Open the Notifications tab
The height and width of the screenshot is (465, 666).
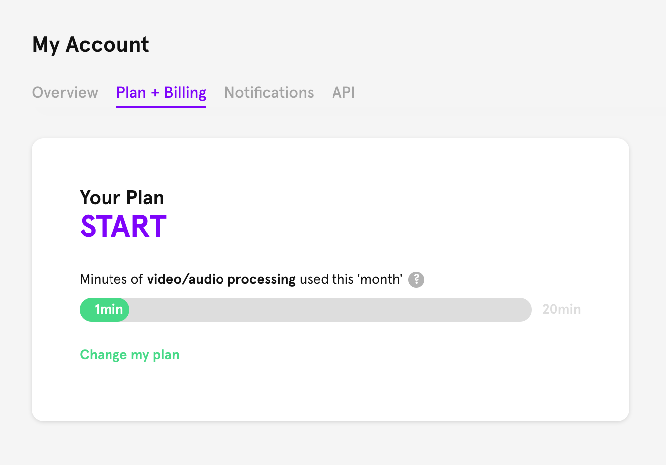(269, 93)
